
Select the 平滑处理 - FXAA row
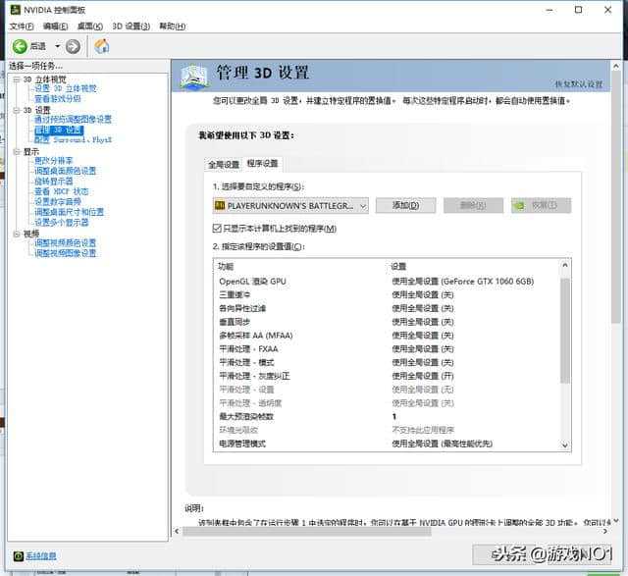tap(387, 349)
